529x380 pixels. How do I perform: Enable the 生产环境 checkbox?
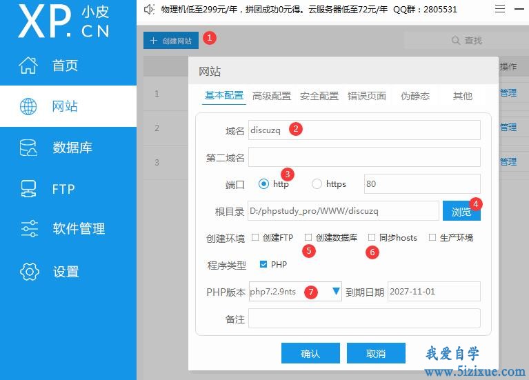tap(432, 237)
